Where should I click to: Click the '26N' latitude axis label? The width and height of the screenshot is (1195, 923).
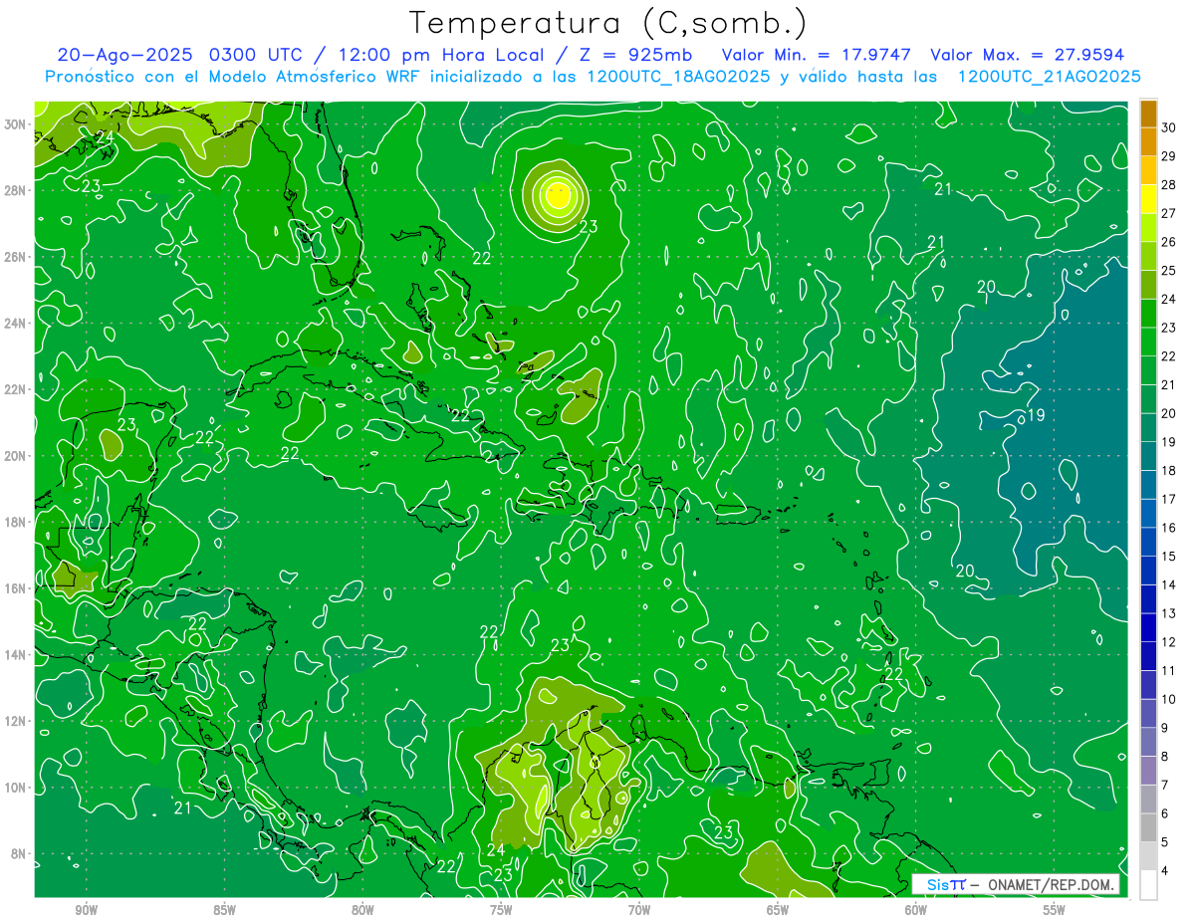[x=15, y=257]
